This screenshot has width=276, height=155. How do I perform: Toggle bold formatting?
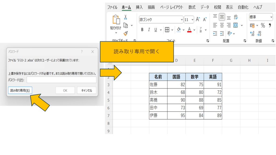point(142,30)
